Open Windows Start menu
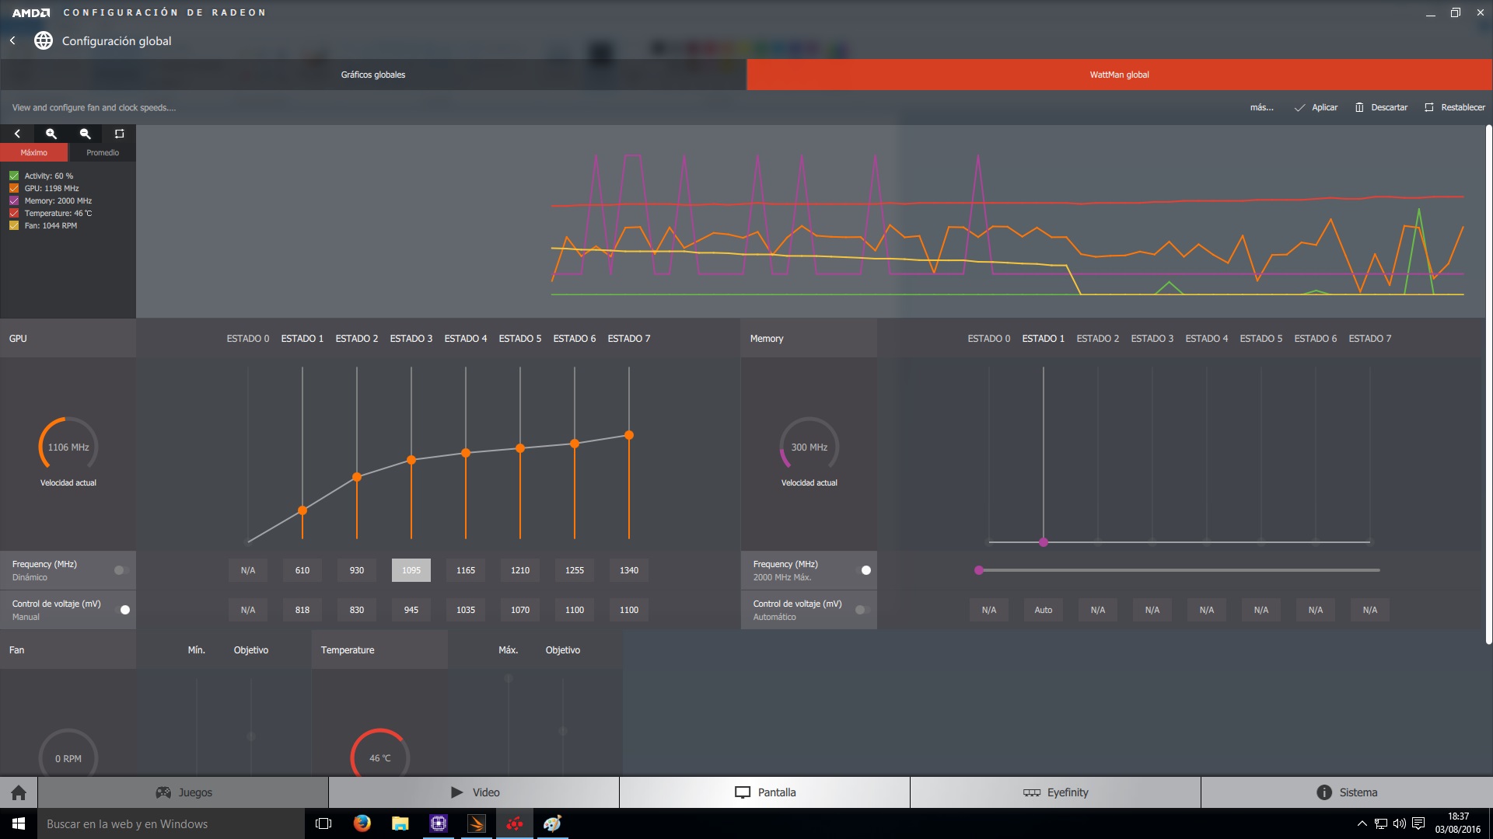This screenshot has height=839, width=1493. click(19, 823)
